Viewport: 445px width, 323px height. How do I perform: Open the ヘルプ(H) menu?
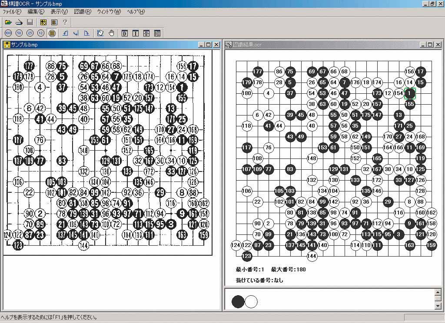136,12
